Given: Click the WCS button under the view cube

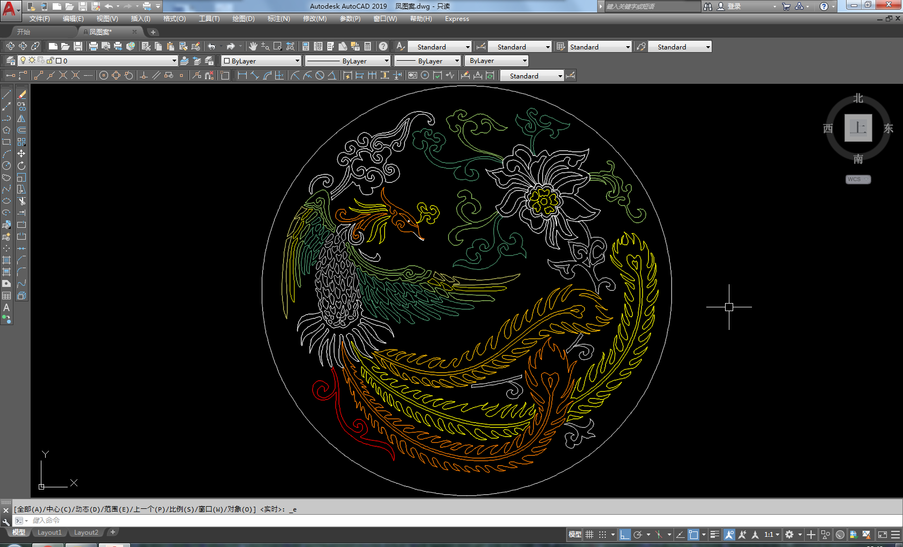Looking at the screenshot, I should coord(858,179).
